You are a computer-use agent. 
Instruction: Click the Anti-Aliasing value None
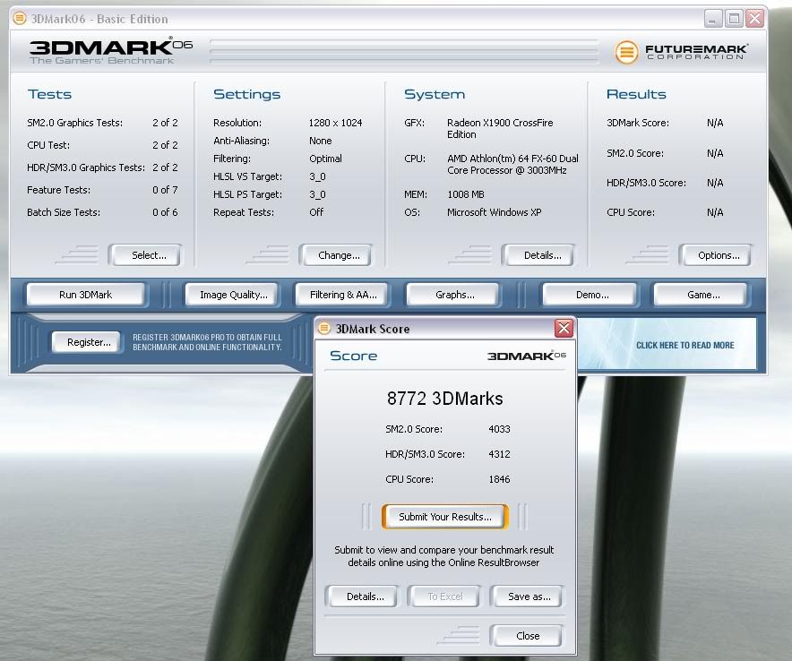(320, 141)
